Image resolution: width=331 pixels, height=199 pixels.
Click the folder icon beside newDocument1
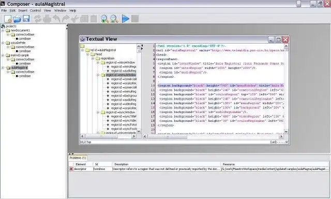[8, 31]
